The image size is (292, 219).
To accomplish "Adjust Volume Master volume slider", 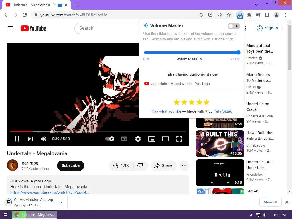I will (192, 52).
